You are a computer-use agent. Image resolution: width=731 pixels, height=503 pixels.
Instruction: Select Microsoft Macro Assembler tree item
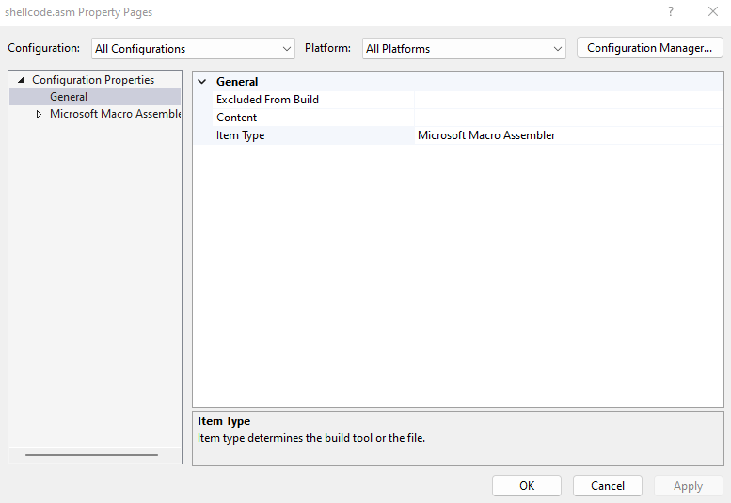coord(115,114)
